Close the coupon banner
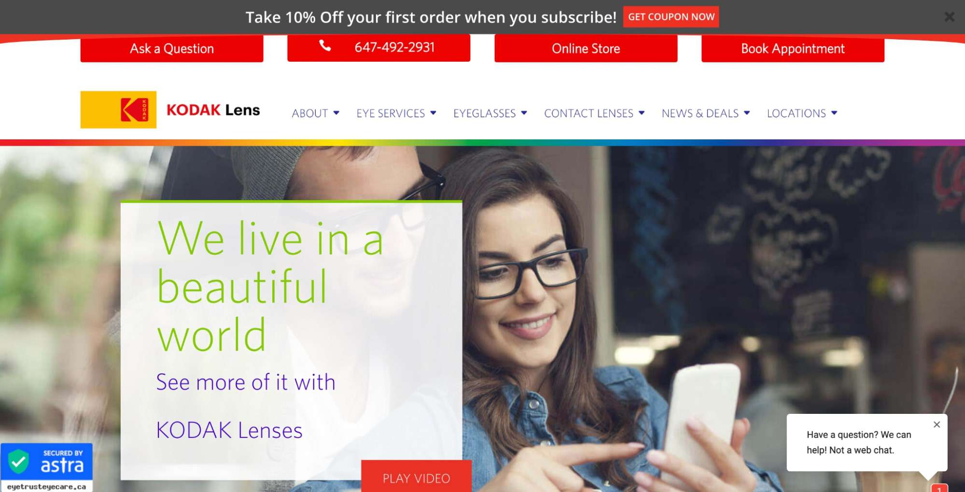The image size is (965, 492). pos(949,17)
